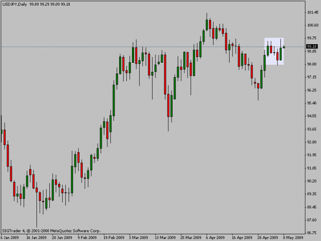Click the 91.95 price axis label
The width and height of the screenshot is (321, 241).
[x=312, y=155]
